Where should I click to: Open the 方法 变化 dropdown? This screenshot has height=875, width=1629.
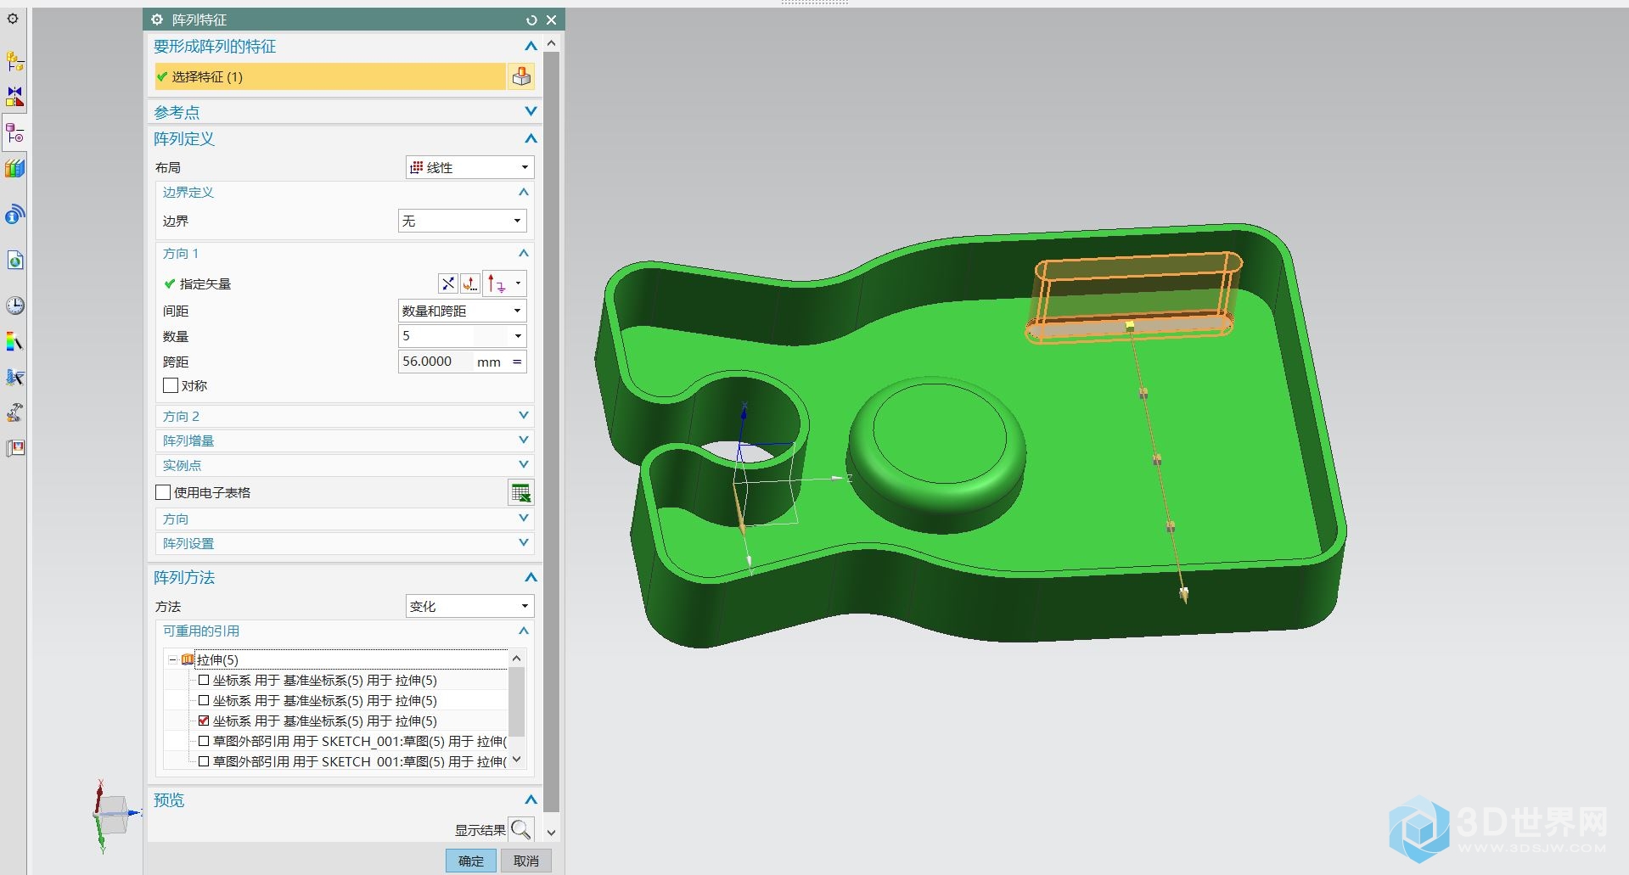point(469,606)
